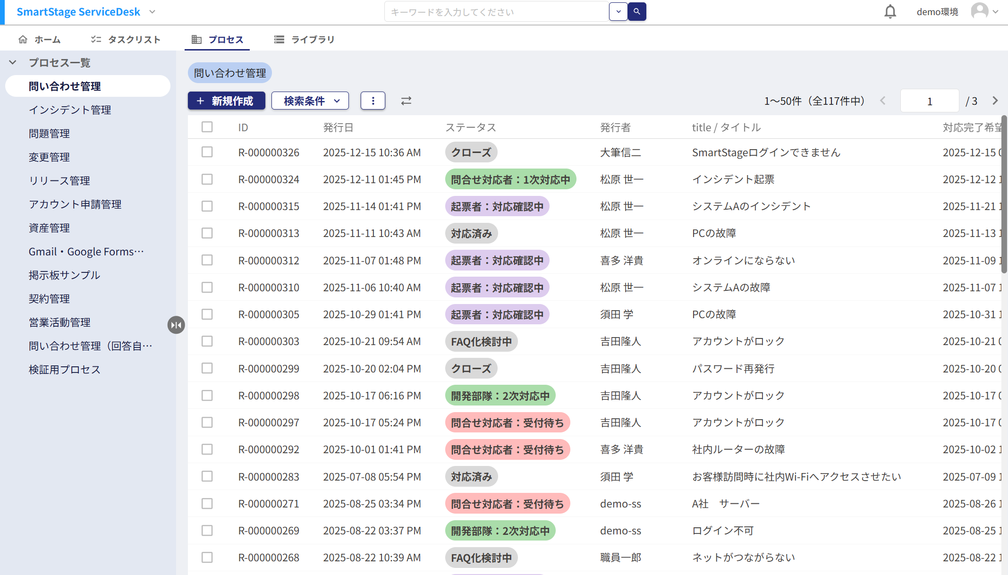Screen dimensions: 1008x575
Task: Select the プロセス tab
Action: click(217, 40)
